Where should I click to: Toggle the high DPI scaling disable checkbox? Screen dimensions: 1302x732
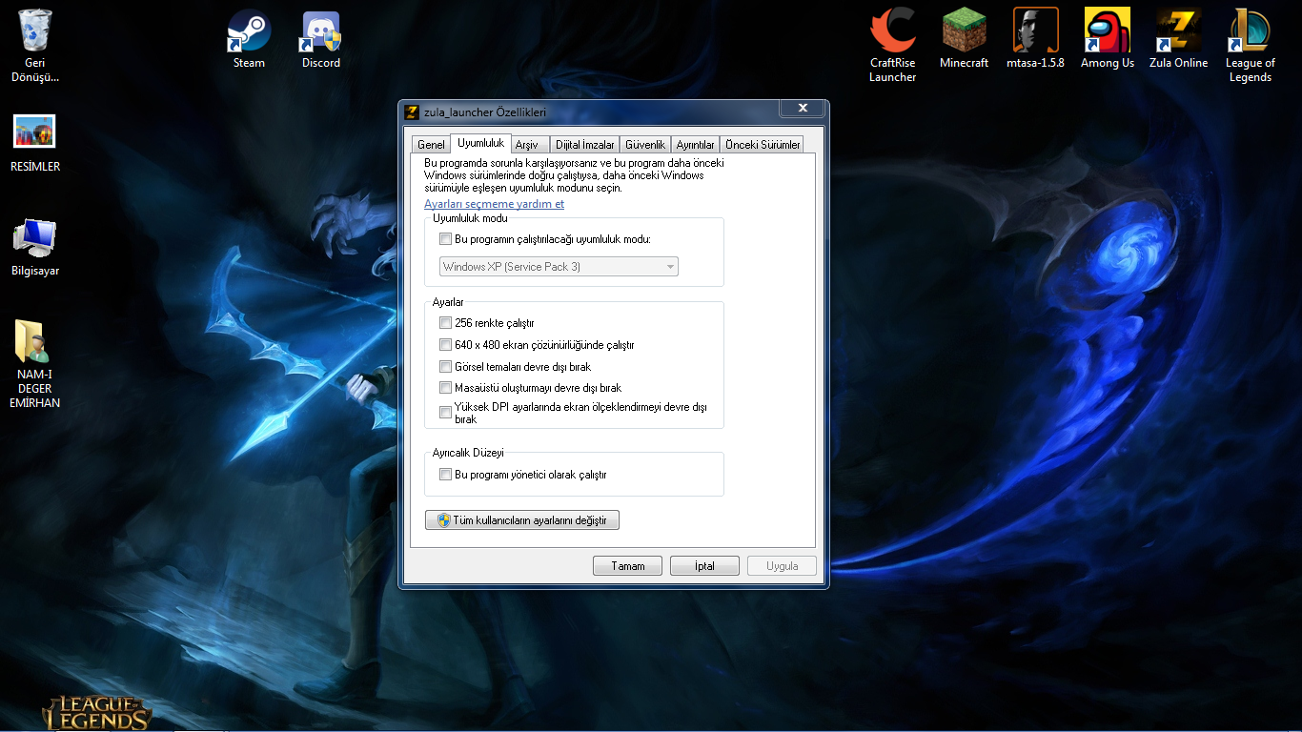coord(445,413)
